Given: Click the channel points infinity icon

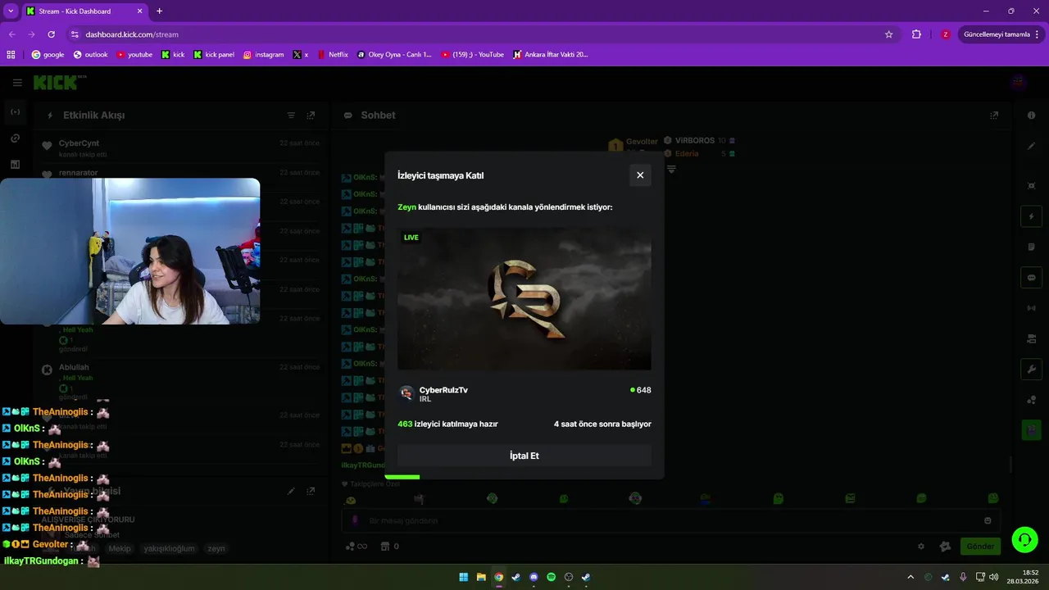Looking at the screenshot, I should coord(356,547).
